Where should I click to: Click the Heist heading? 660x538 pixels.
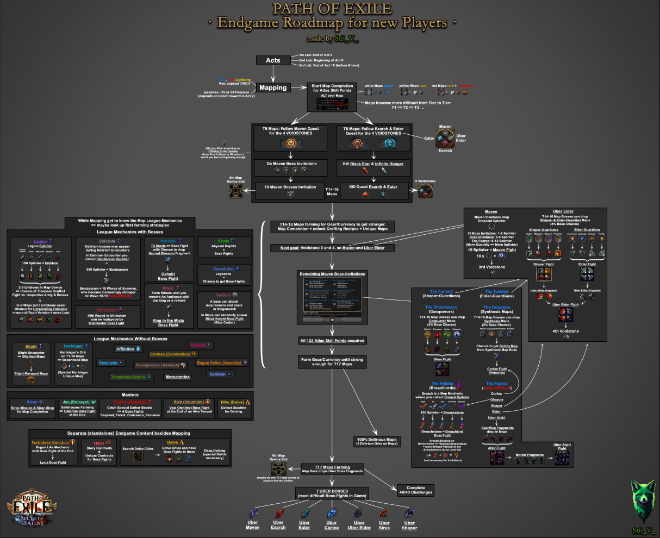click(98, 443)
